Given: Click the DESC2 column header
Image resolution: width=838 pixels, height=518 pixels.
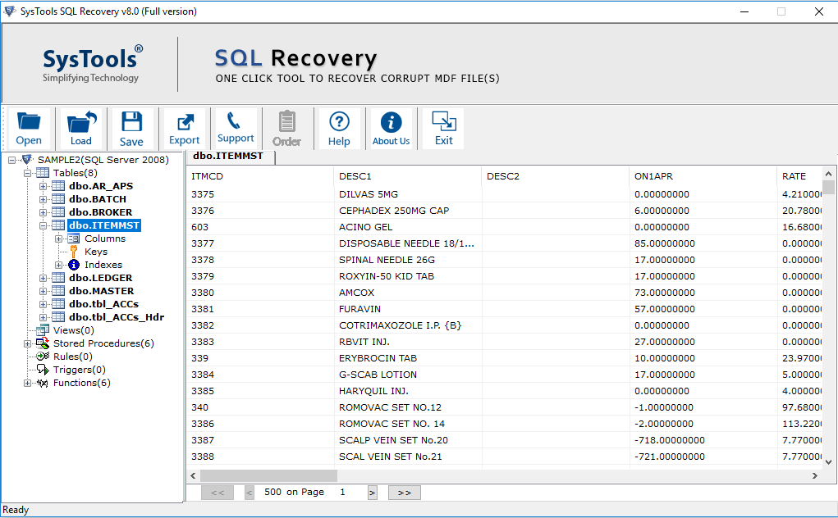Looking at the screenshot, I should click(556, 176).
